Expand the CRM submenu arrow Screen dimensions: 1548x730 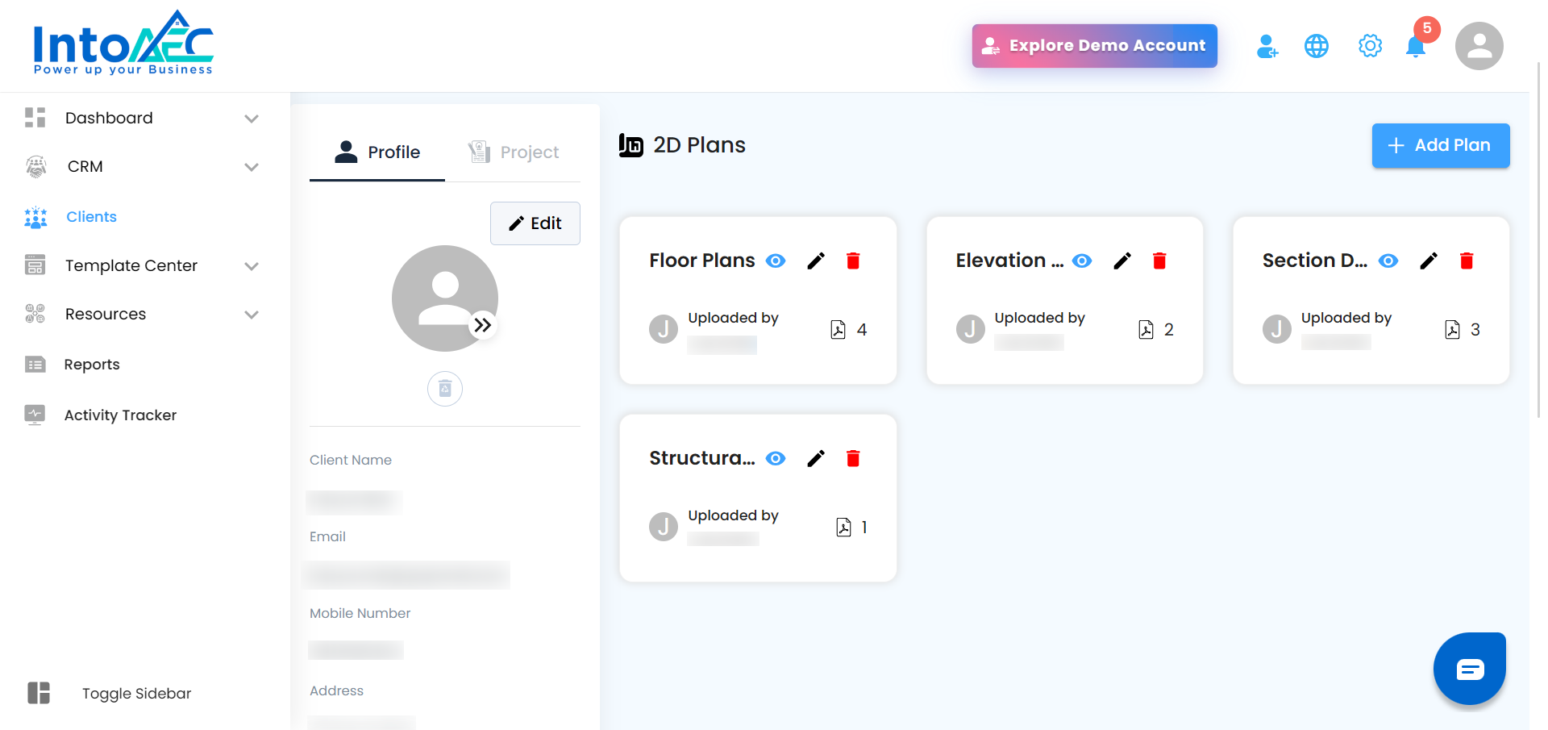click(x=252, y=167)
